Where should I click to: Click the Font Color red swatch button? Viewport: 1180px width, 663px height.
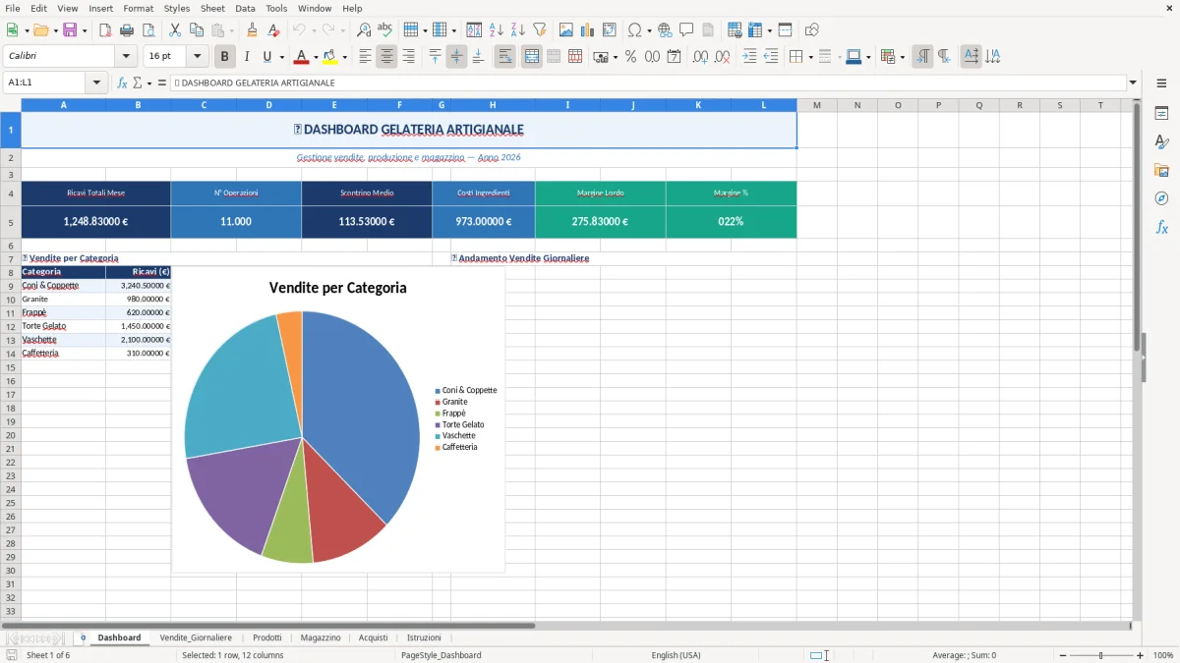pos(302,57)
